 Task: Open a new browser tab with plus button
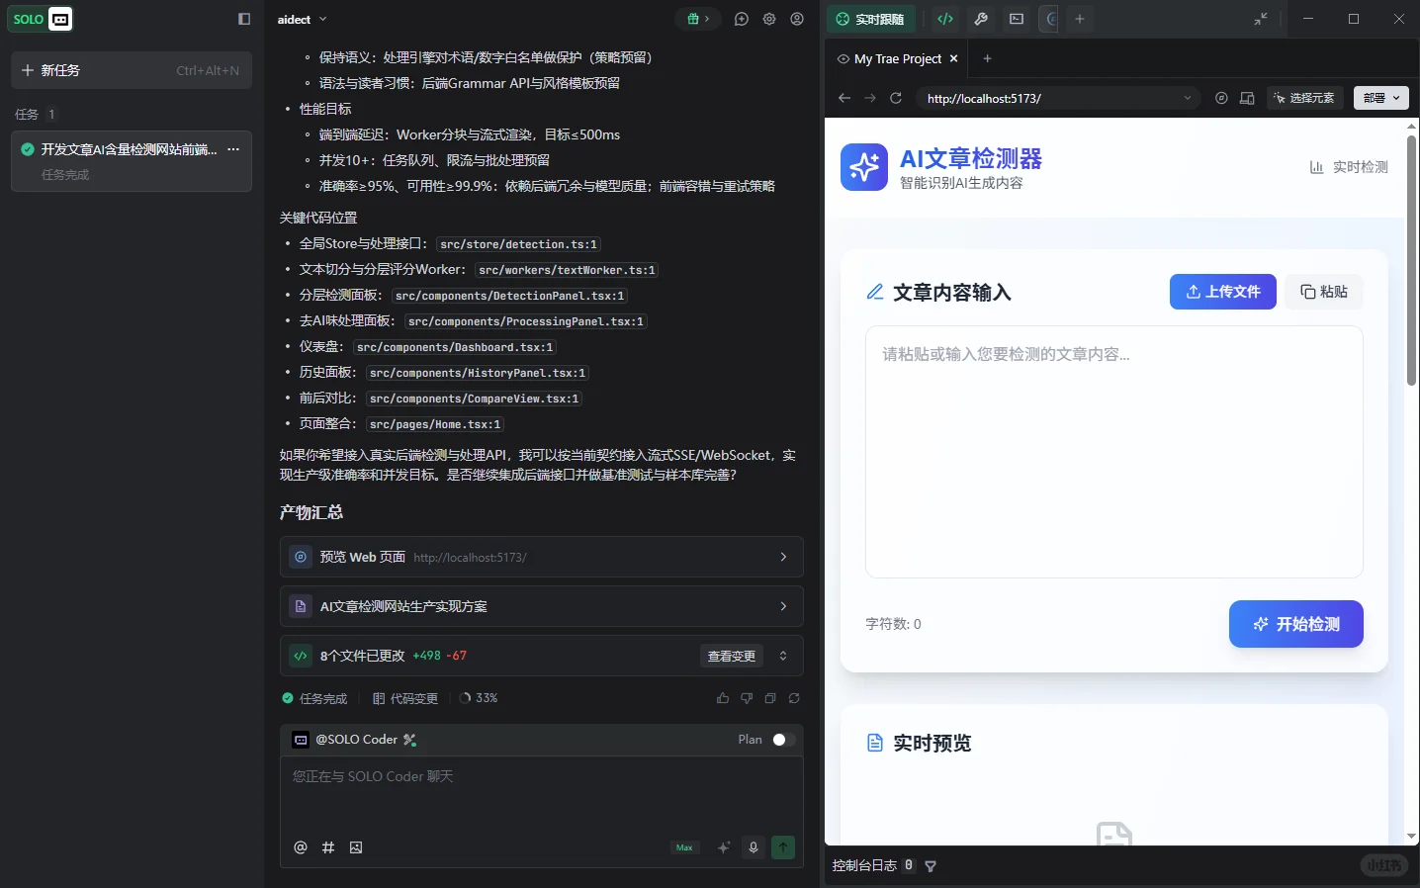pyautogui.click(x=987, y=58)
